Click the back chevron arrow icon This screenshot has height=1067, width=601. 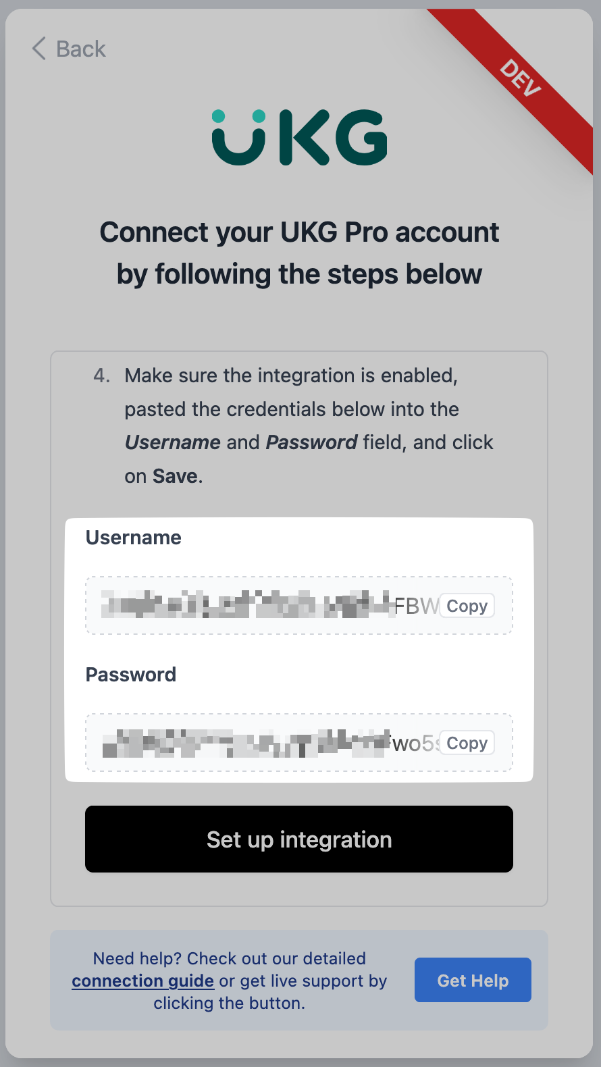(x=39, y=49)
